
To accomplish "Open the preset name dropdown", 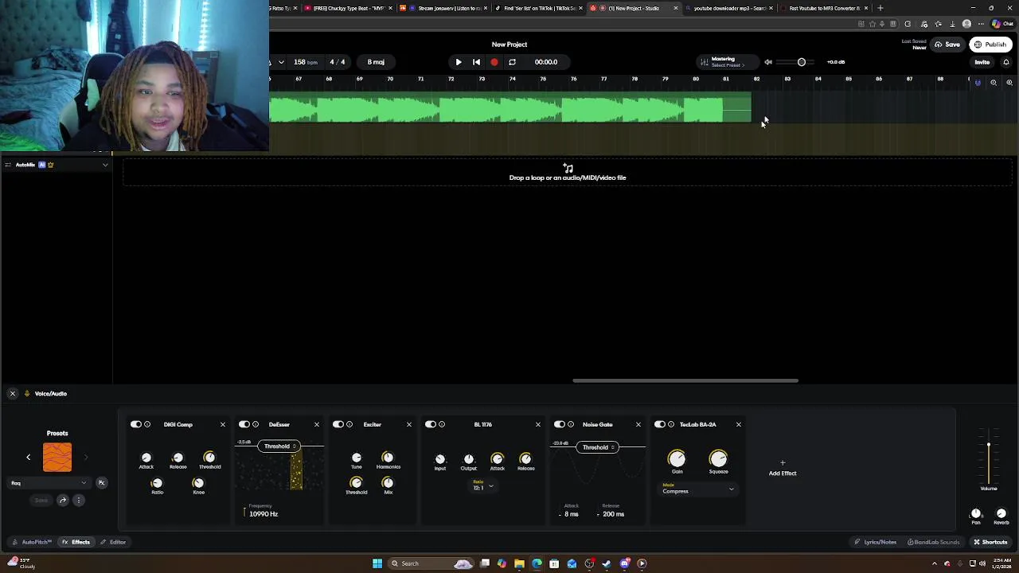I will 49,483.
